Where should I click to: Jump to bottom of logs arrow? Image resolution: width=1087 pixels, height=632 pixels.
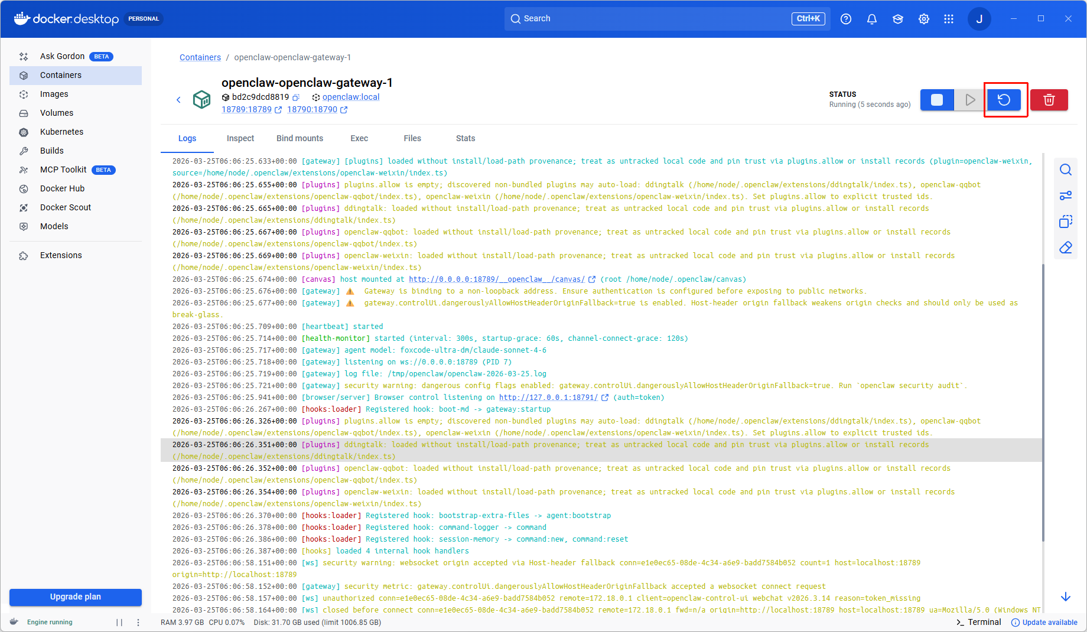pyautogui.click(x=1066, y=597)
